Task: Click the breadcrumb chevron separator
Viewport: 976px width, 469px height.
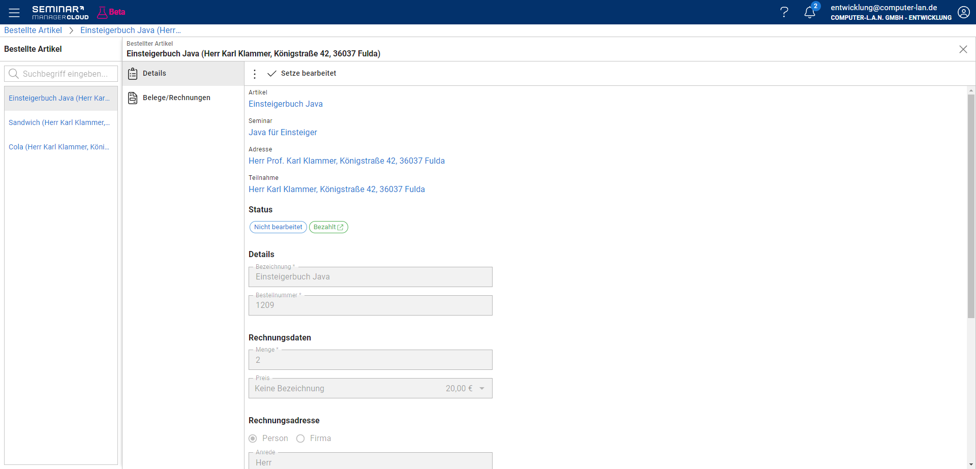Action: tap(71, 30)
